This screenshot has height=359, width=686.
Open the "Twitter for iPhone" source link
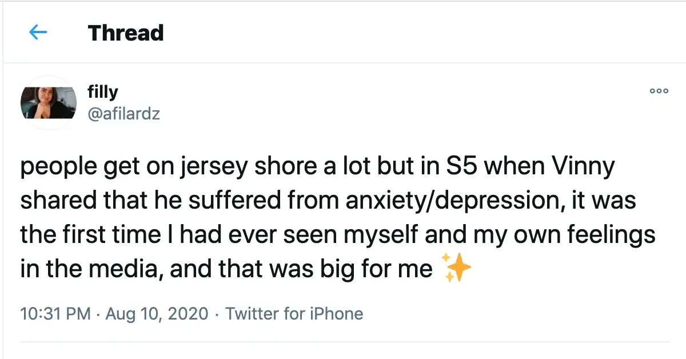click(x=294, y=314)
